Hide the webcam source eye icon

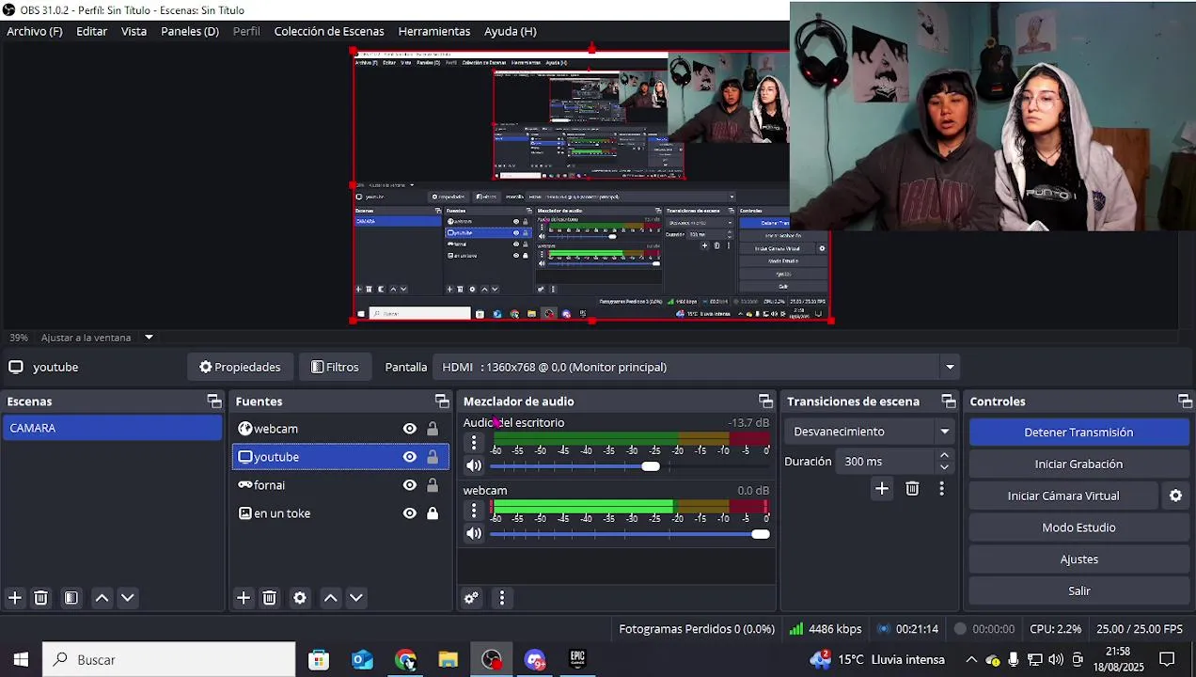point(410,429)
